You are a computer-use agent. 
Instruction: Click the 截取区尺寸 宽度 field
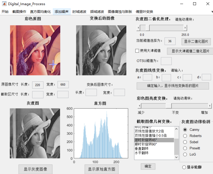pos(63,94)
